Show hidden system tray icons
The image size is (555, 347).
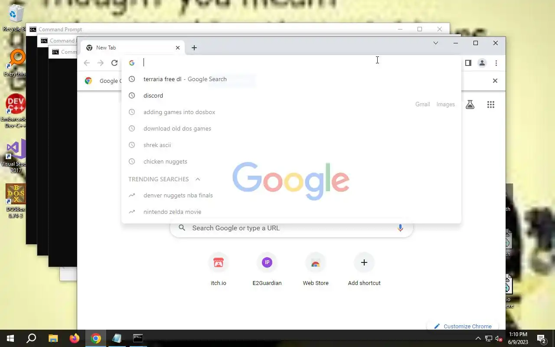(x=478, y=338)
